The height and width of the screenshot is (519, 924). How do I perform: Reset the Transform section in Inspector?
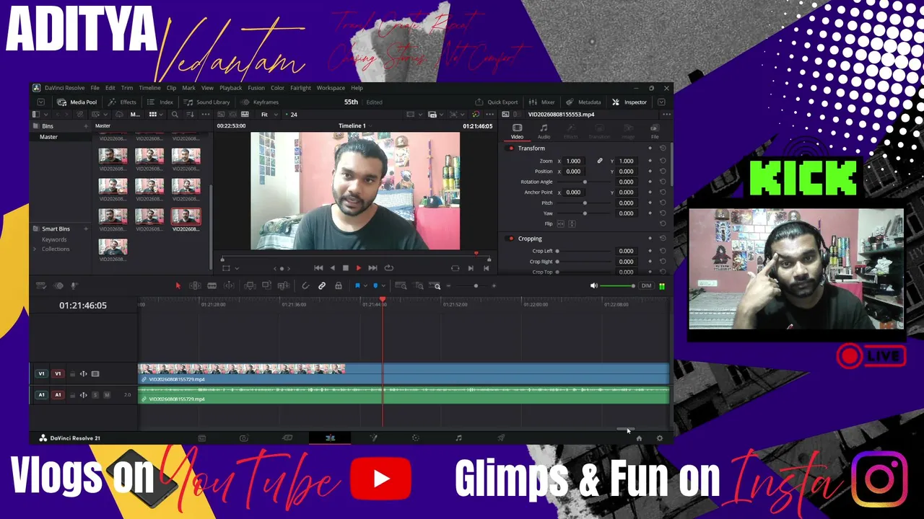(663, 148)
